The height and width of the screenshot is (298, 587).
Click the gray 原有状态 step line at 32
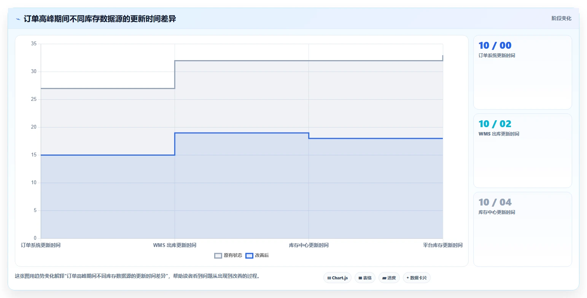coord(309,61)
